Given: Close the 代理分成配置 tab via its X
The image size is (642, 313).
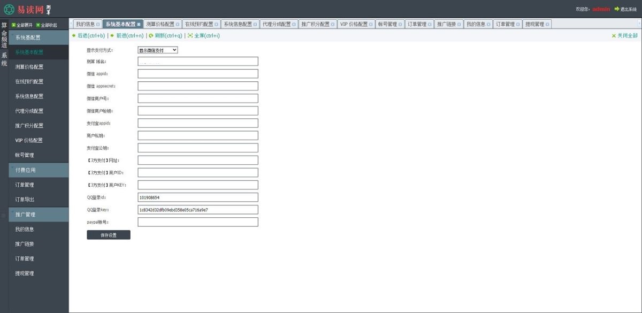Looking at the screenshot, I should [x=294, y=25].
